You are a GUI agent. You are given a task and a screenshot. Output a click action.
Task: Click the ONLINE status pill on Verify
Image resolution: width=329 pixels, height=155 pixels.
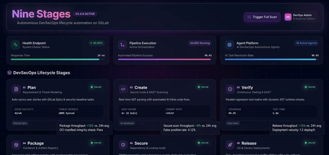coord(310,87)
